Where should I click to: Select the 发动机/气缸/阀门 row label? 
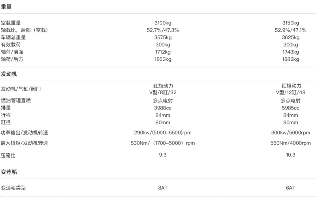[x=21, y=89]
